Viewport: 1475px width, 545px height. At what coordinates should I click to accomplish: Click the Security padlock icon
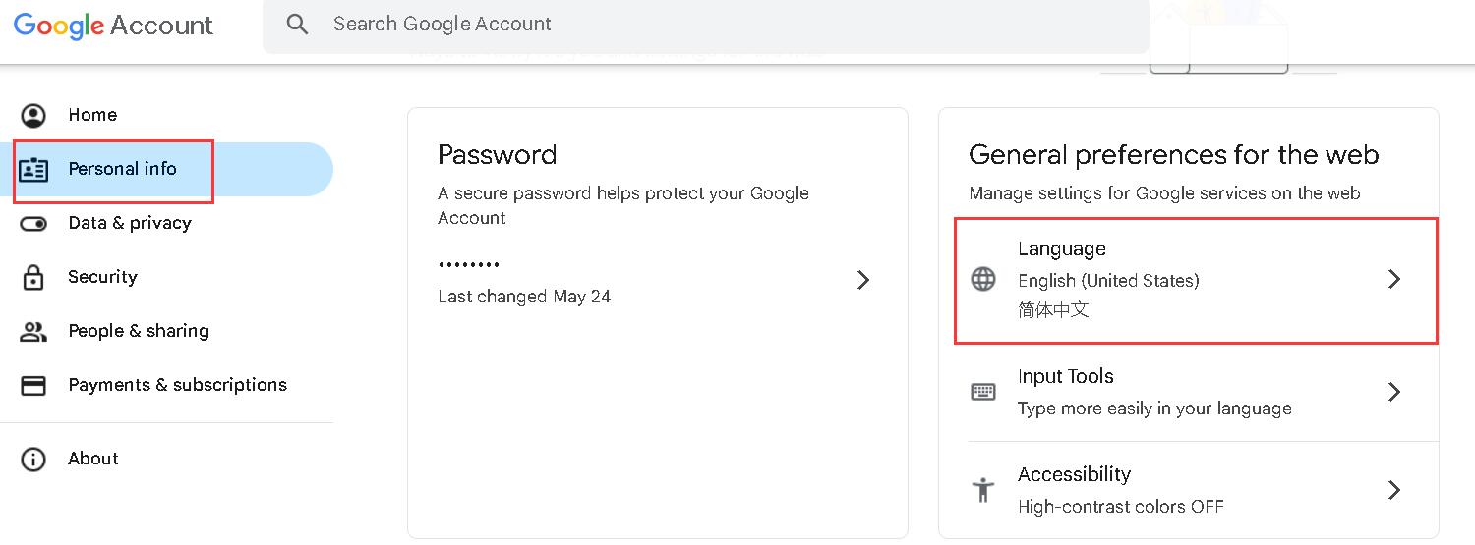tap(33, 278)
